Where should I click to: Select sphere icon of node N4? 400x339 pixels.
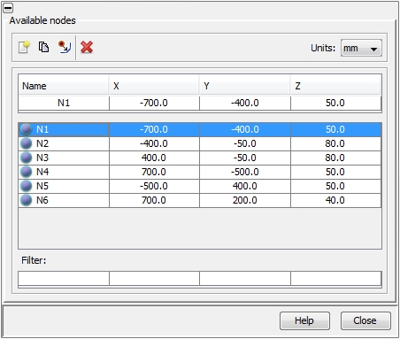click(x=26, y=172)
